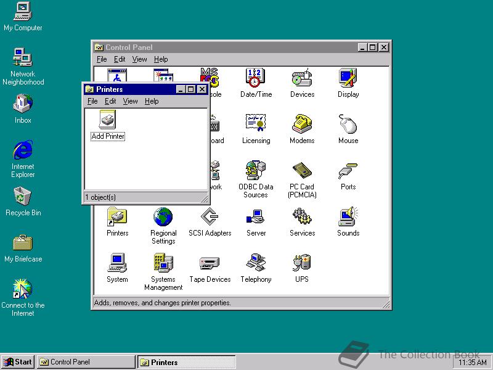Open Help menu in Printers window

pyautogui.click(x=152, y=101)
